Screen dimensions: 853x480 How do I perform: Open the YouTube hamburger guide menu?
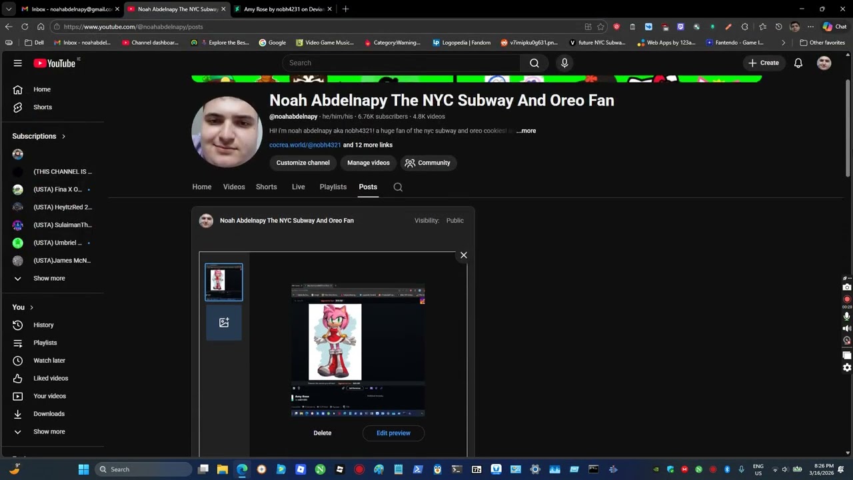(18, 63)
